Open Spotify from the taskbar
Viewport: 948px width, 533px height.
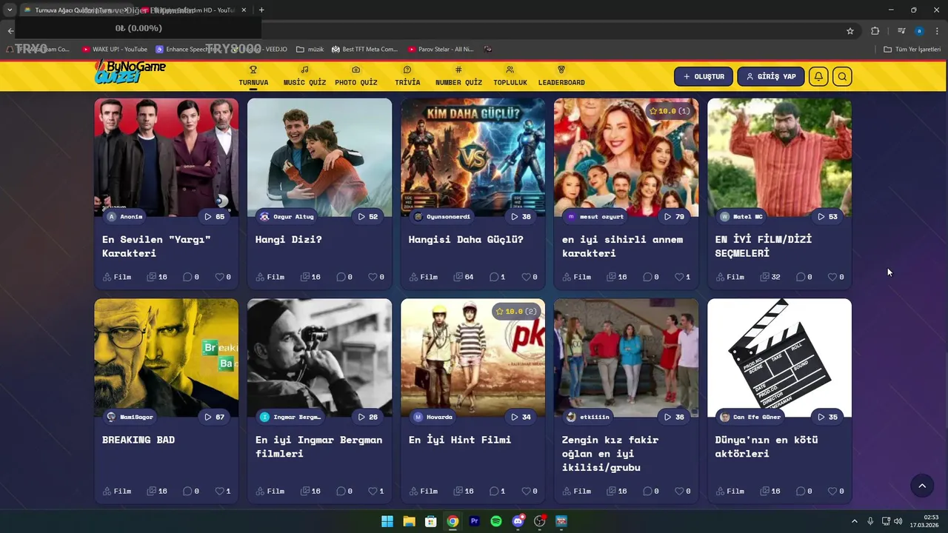496,521
